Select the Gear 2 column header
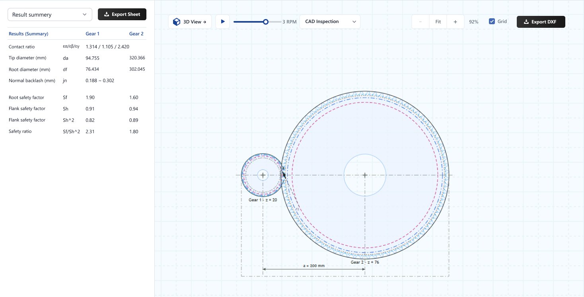 [136, 34]
